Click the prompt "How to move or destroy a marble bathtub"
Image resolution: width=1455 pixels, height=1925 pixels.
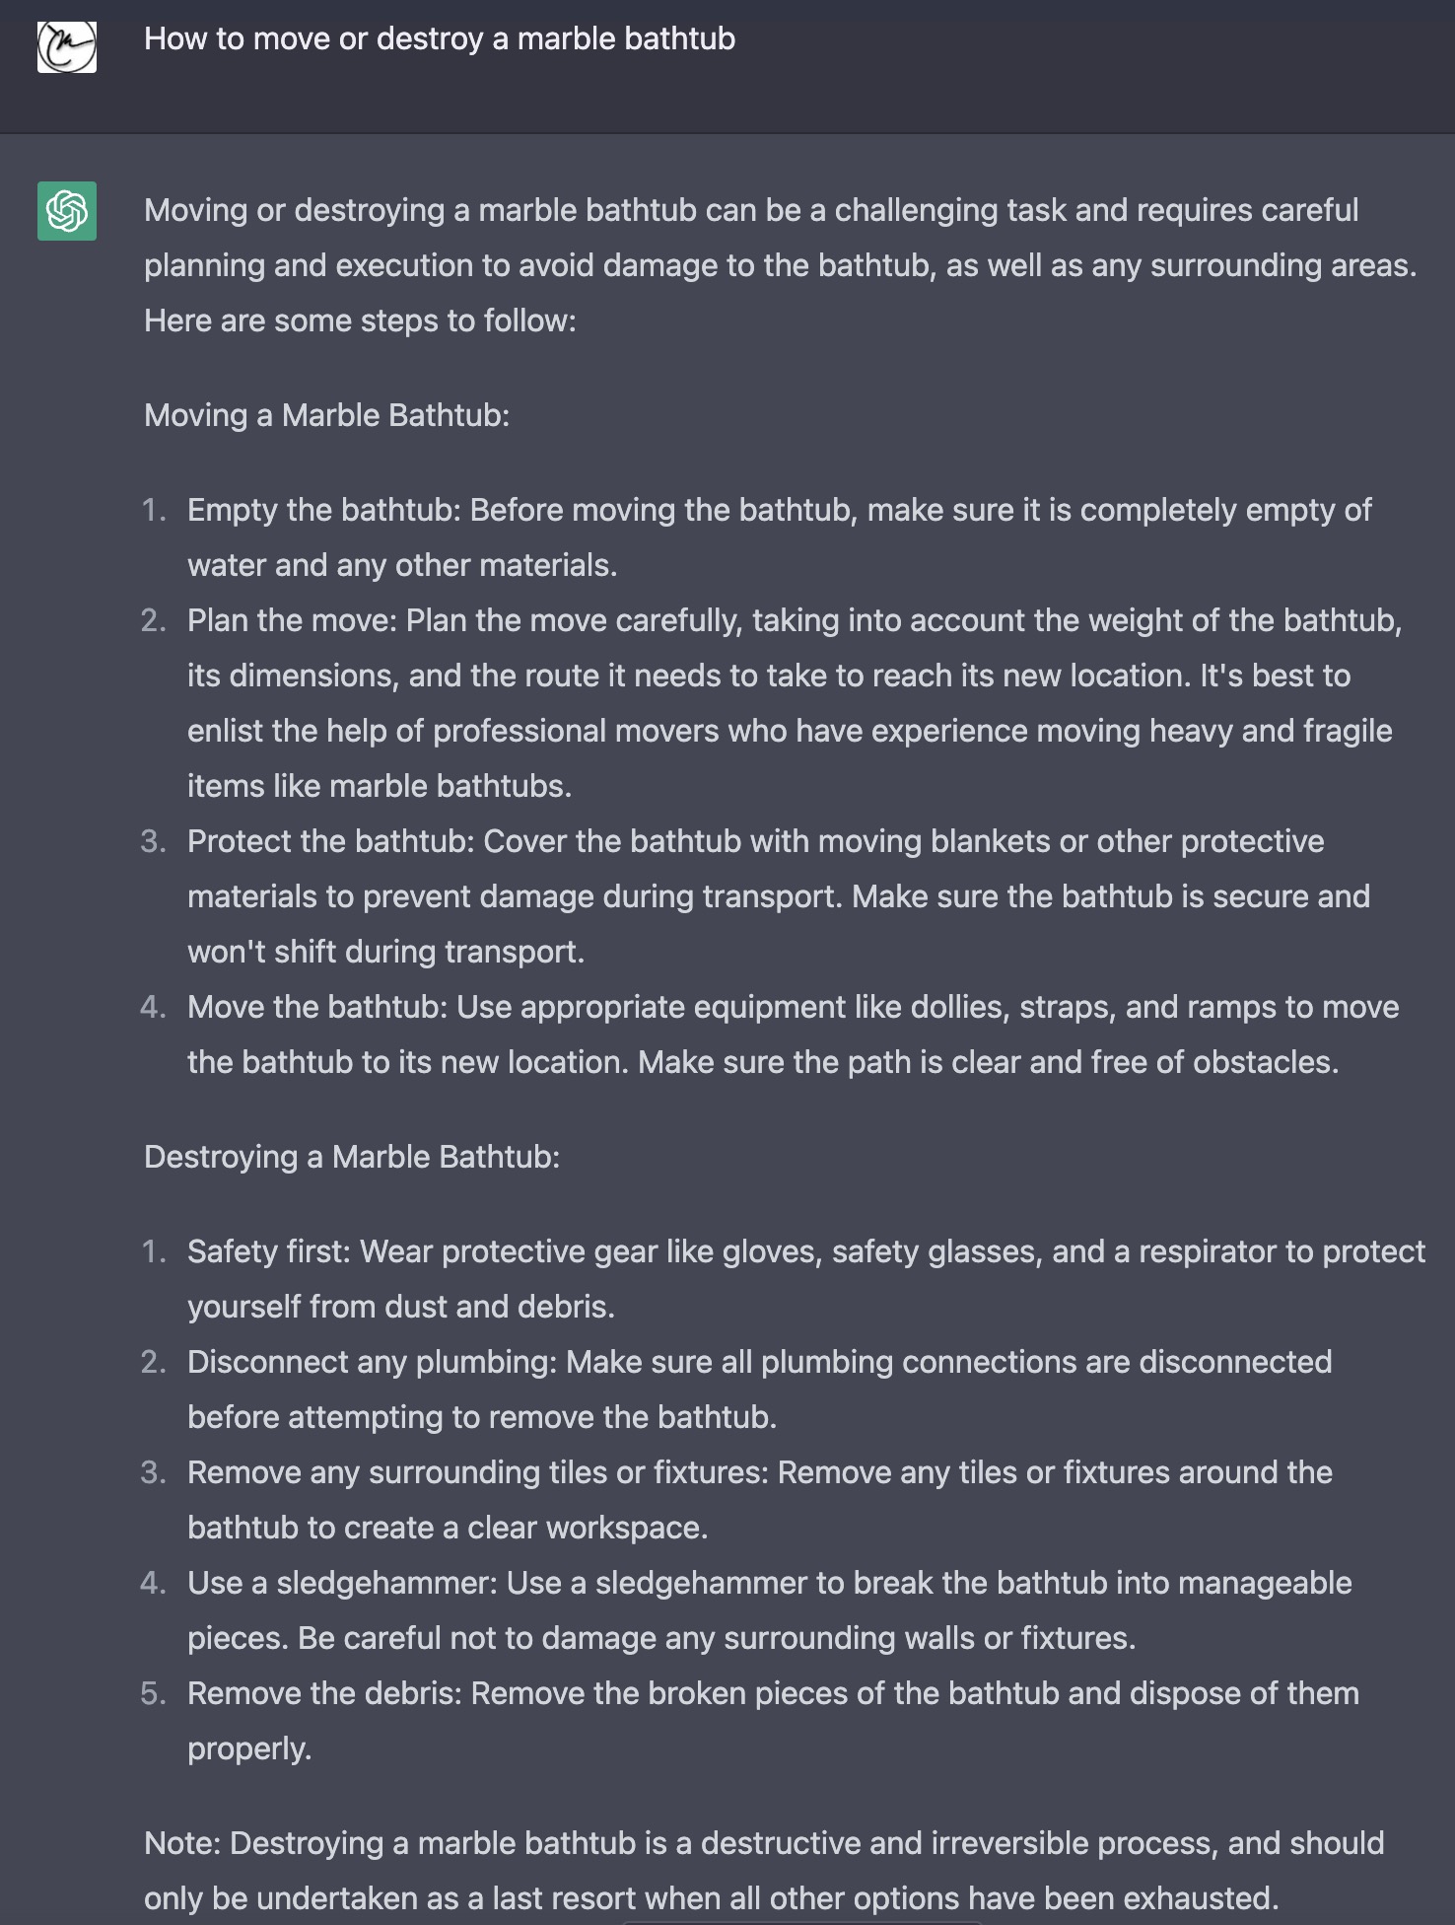click(440, 39)
